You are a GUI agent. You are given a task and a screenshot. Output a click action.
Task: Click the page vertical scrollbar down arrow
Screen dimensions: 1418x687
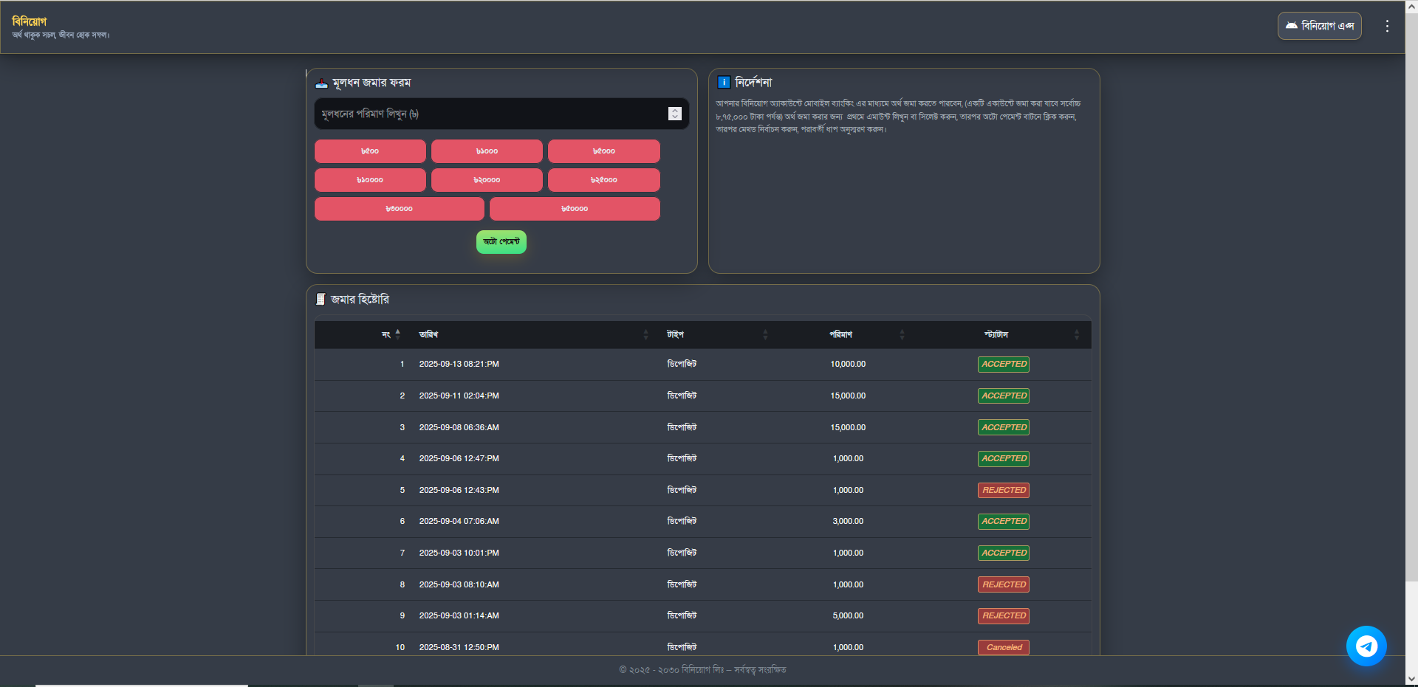click(1411, 679)
